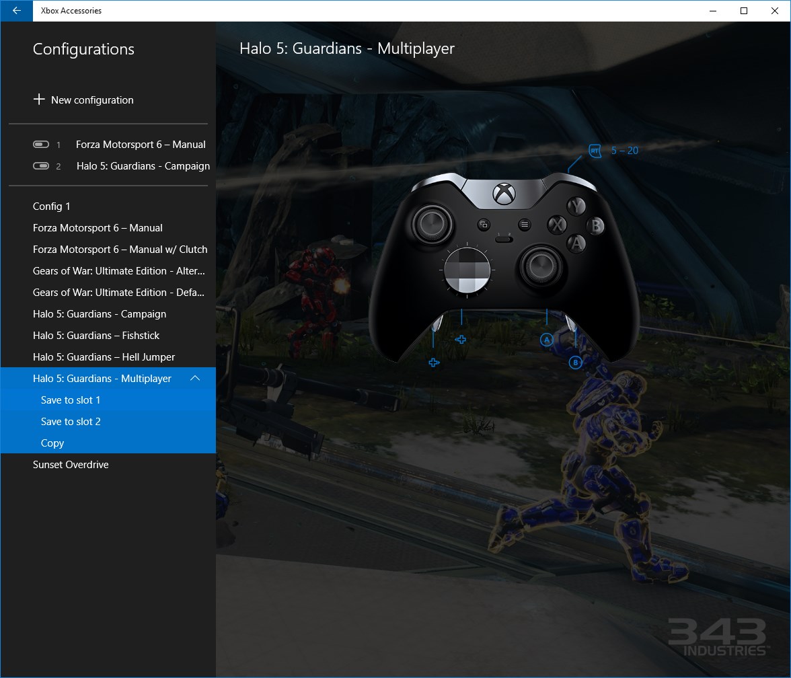Click the paddle A button mapping icon
Image resolution: width=791 pixels, height=678 pixels.
546,340
